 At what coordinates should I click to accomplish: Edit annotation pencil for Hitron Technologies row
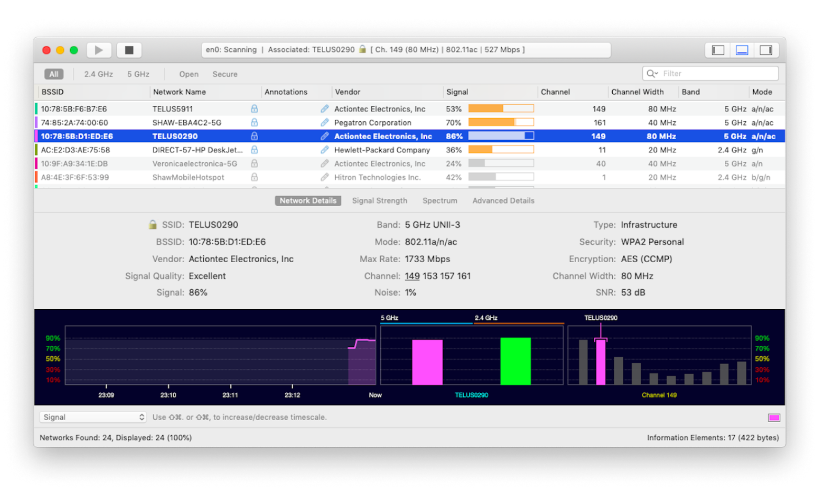pos(325,177)
